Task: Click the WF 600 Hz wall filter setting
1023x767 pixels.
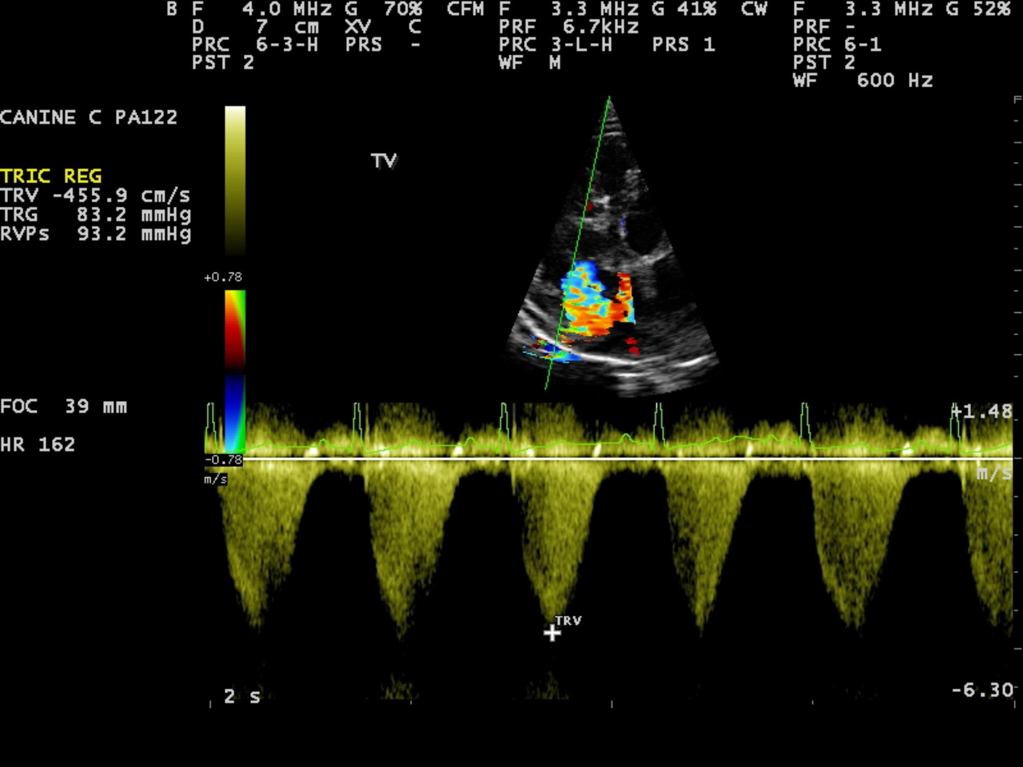Action: click(863, 80)
